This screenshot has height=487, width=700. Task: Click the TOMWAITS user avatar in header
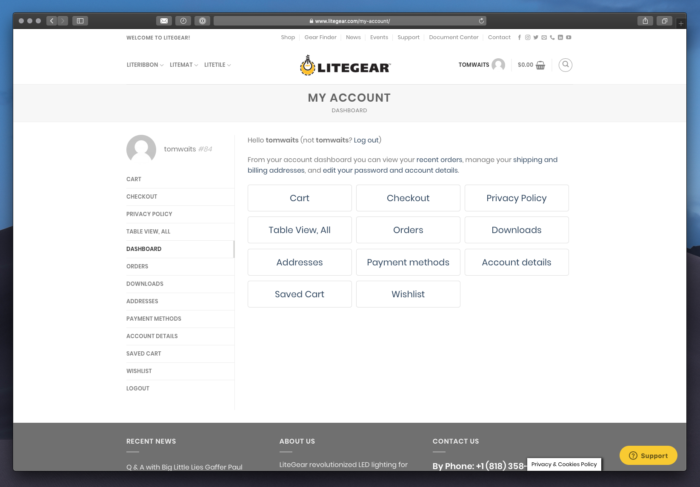pyautogui.click(x=498, y=65)
